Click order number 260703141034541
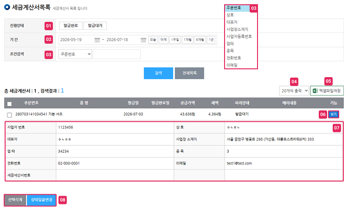Image resolution: width=348 pixels, height=210 pixels. 31,114
